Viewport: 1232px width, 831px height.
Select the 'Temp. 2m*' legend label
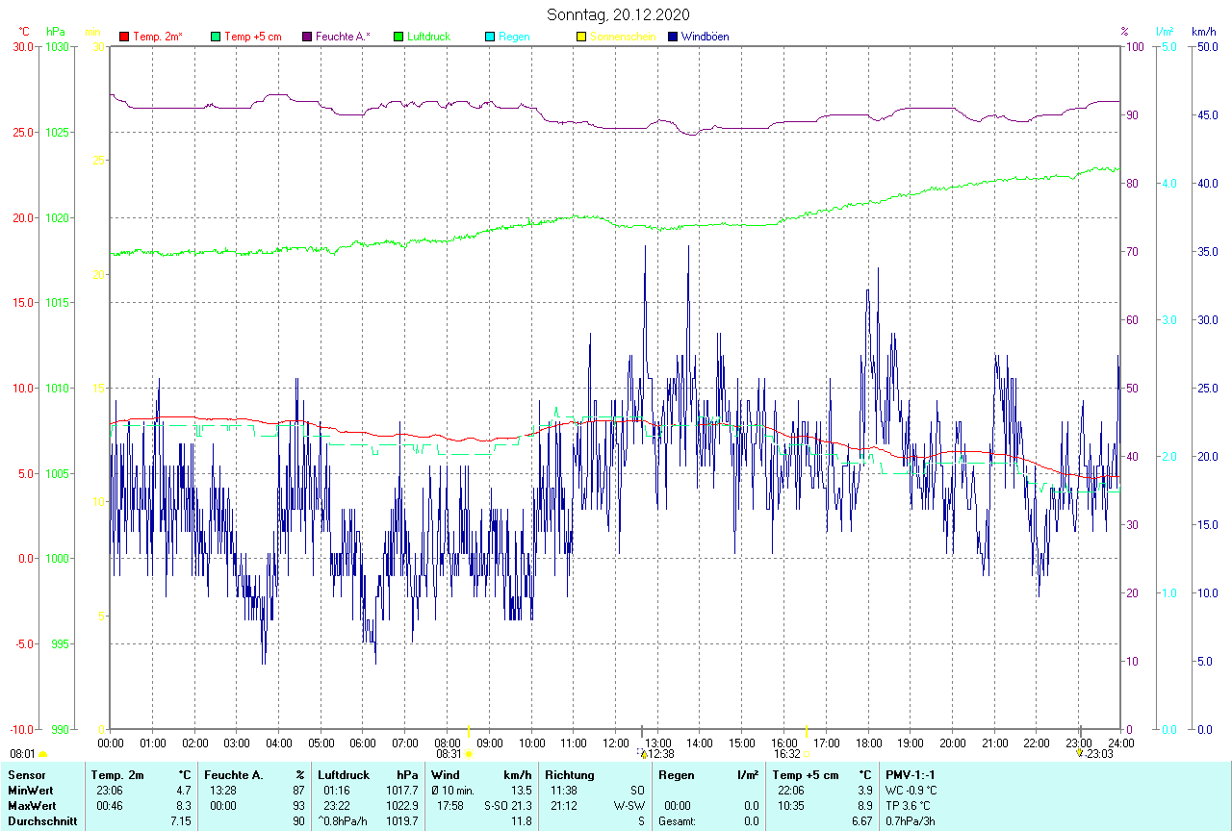(x=158, y=38)
